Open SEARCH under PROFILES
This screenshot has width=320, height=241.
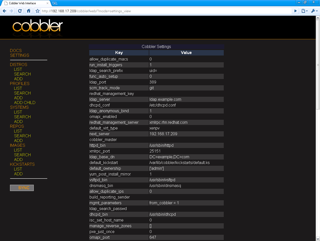tap(22, 93)
